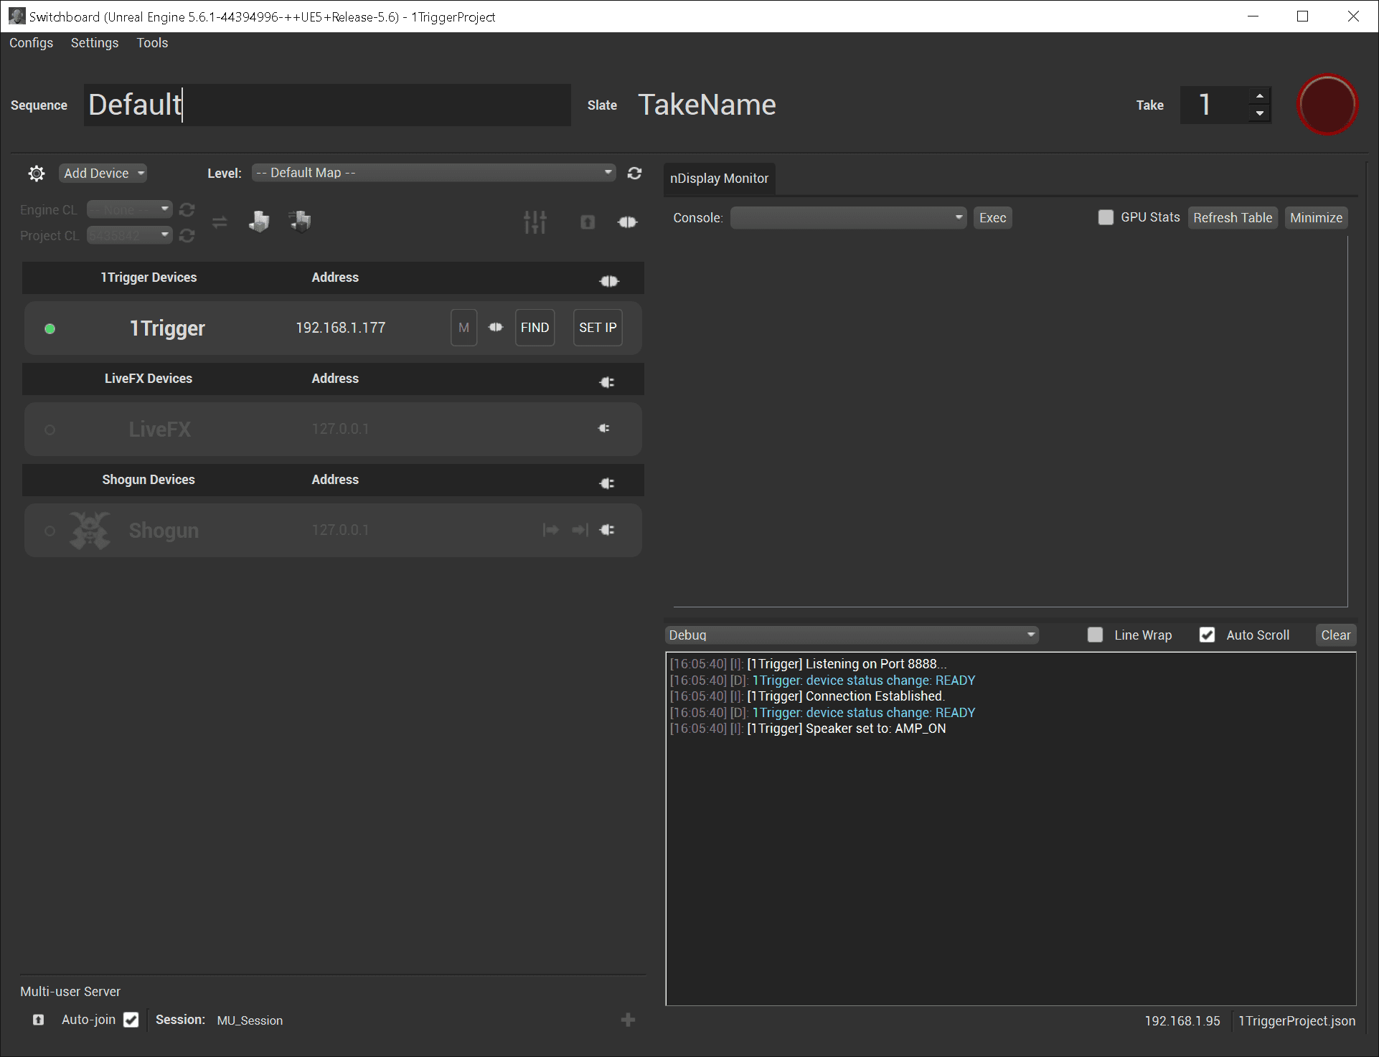Open the Debug log level dropdown

pyautogui.click(x=851, y=635)
